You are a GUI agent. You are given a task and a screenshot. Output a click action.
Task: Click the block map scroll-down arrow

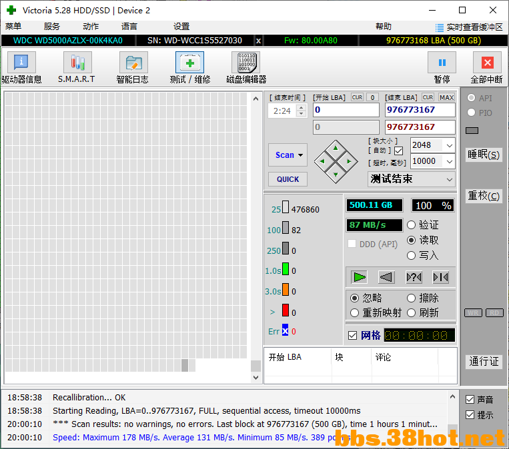tap(256, 377)
